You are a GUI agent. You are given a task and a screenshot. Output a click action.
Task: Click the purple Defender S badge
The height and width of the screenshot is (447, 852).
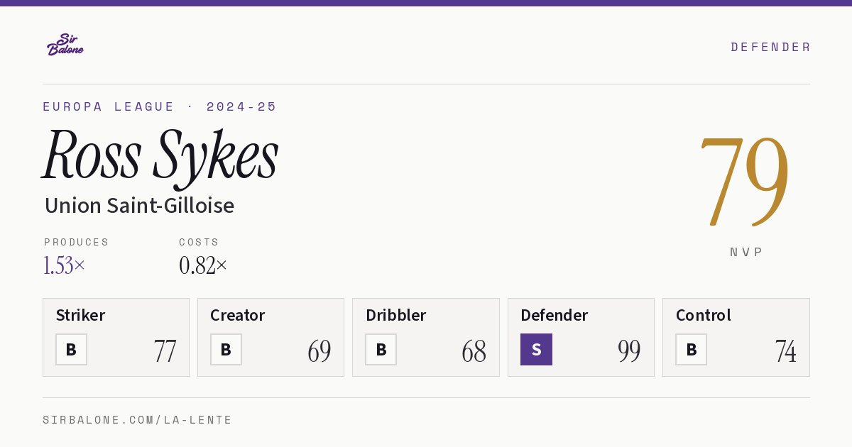[x=536, y=349]
